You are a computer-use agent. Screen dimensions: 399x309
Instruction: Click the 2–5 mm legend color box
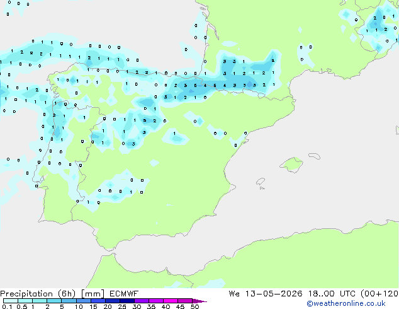point(54,301)
